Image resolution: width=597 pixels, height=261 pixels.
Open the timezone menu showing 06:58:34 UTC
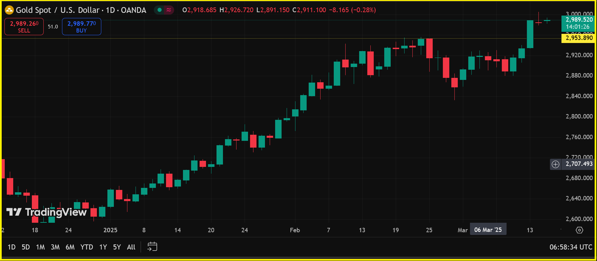tap(571, 247)
